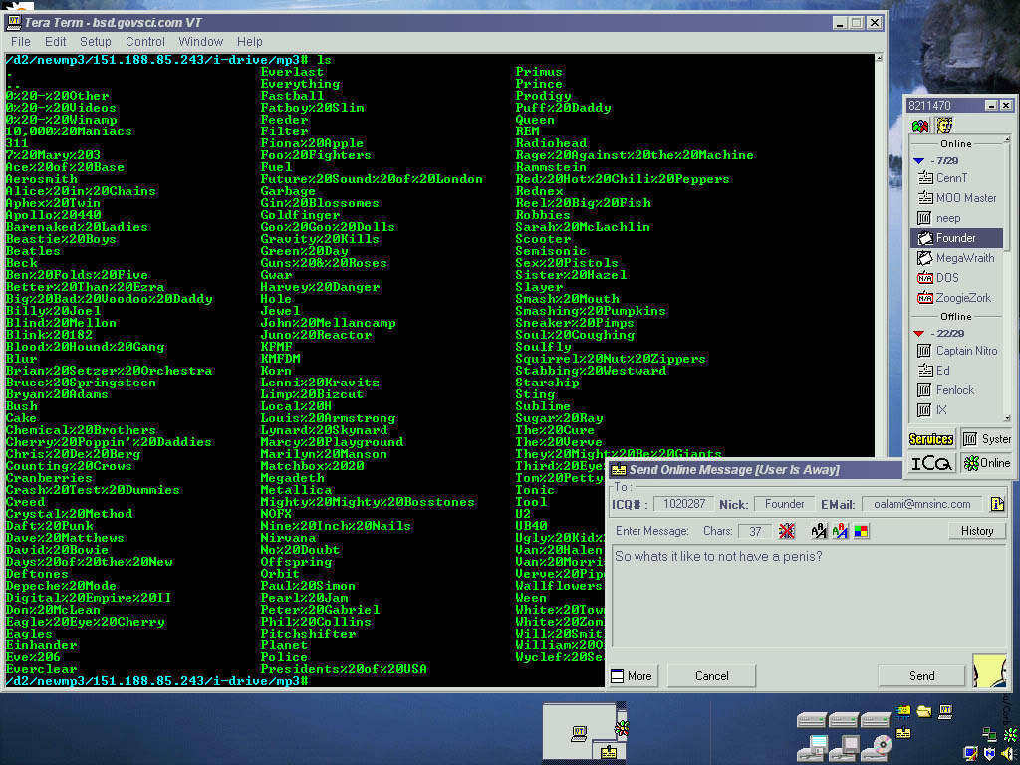This screenshot has width=1020, height=765.
Task: Click the display monitor tray icon
Action: tap(970, 753)
